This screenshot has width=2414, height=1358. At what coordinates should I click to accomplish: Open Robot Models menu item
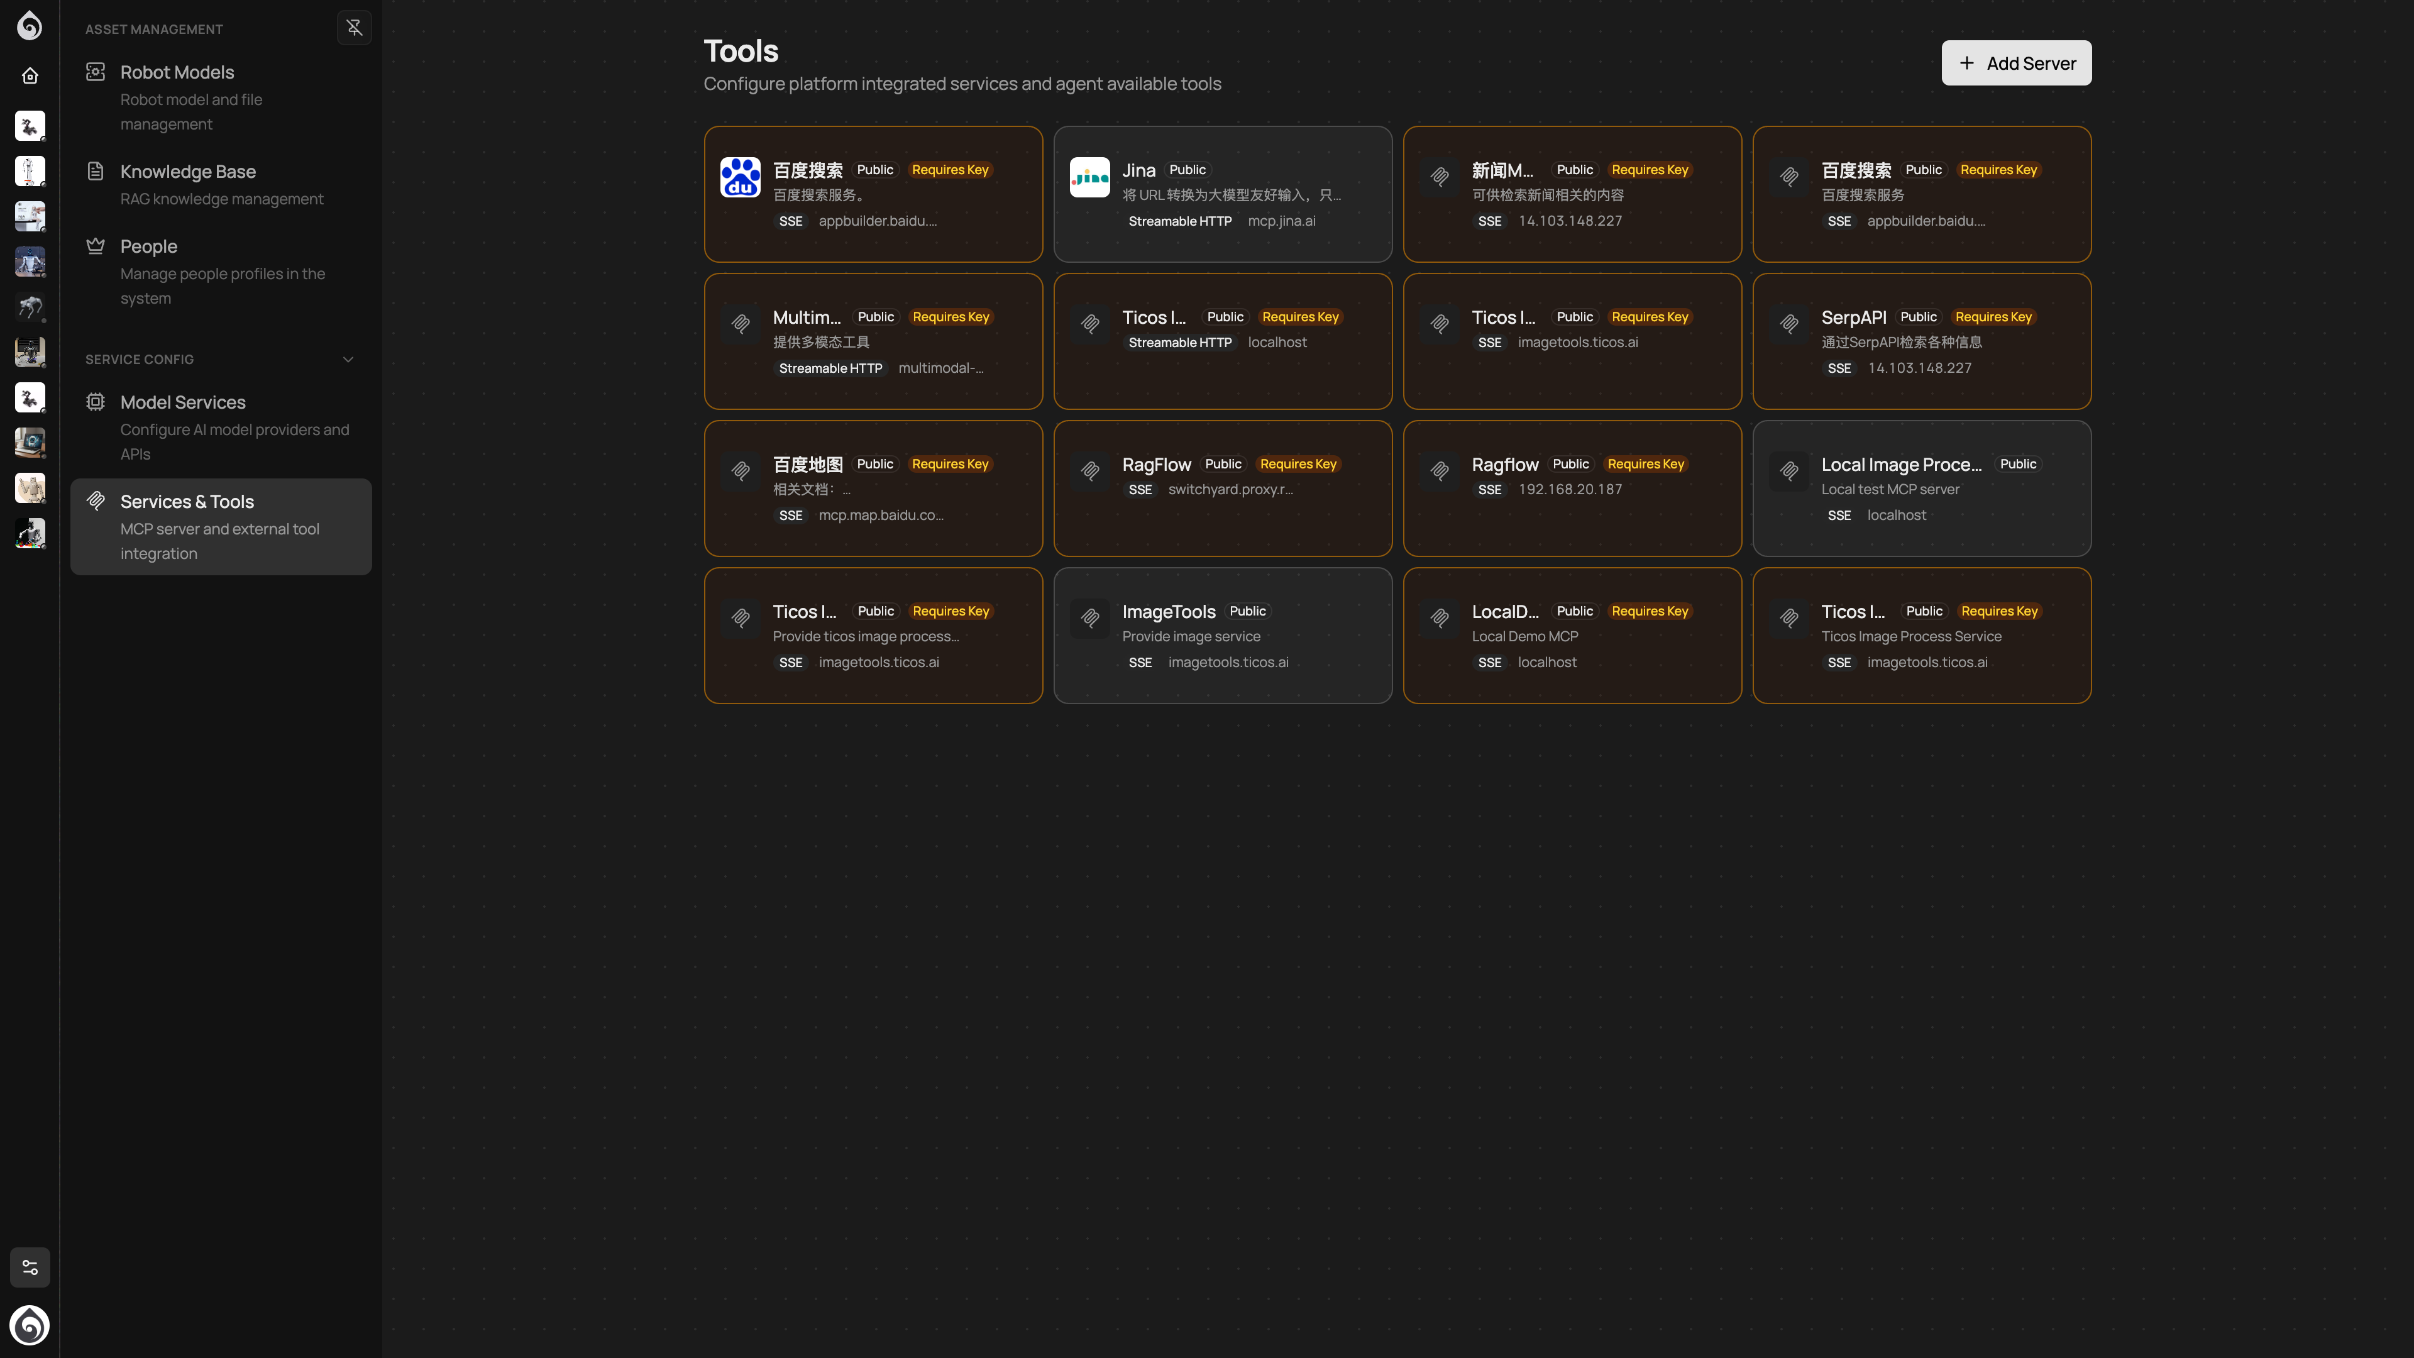(177, 72)
